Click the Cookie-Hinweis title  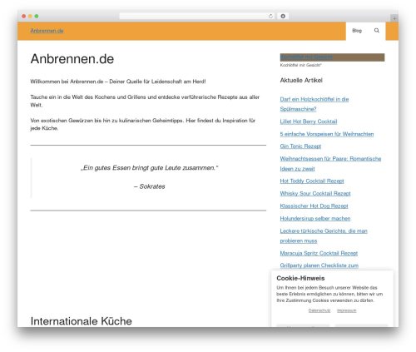(x=300, y=278)
